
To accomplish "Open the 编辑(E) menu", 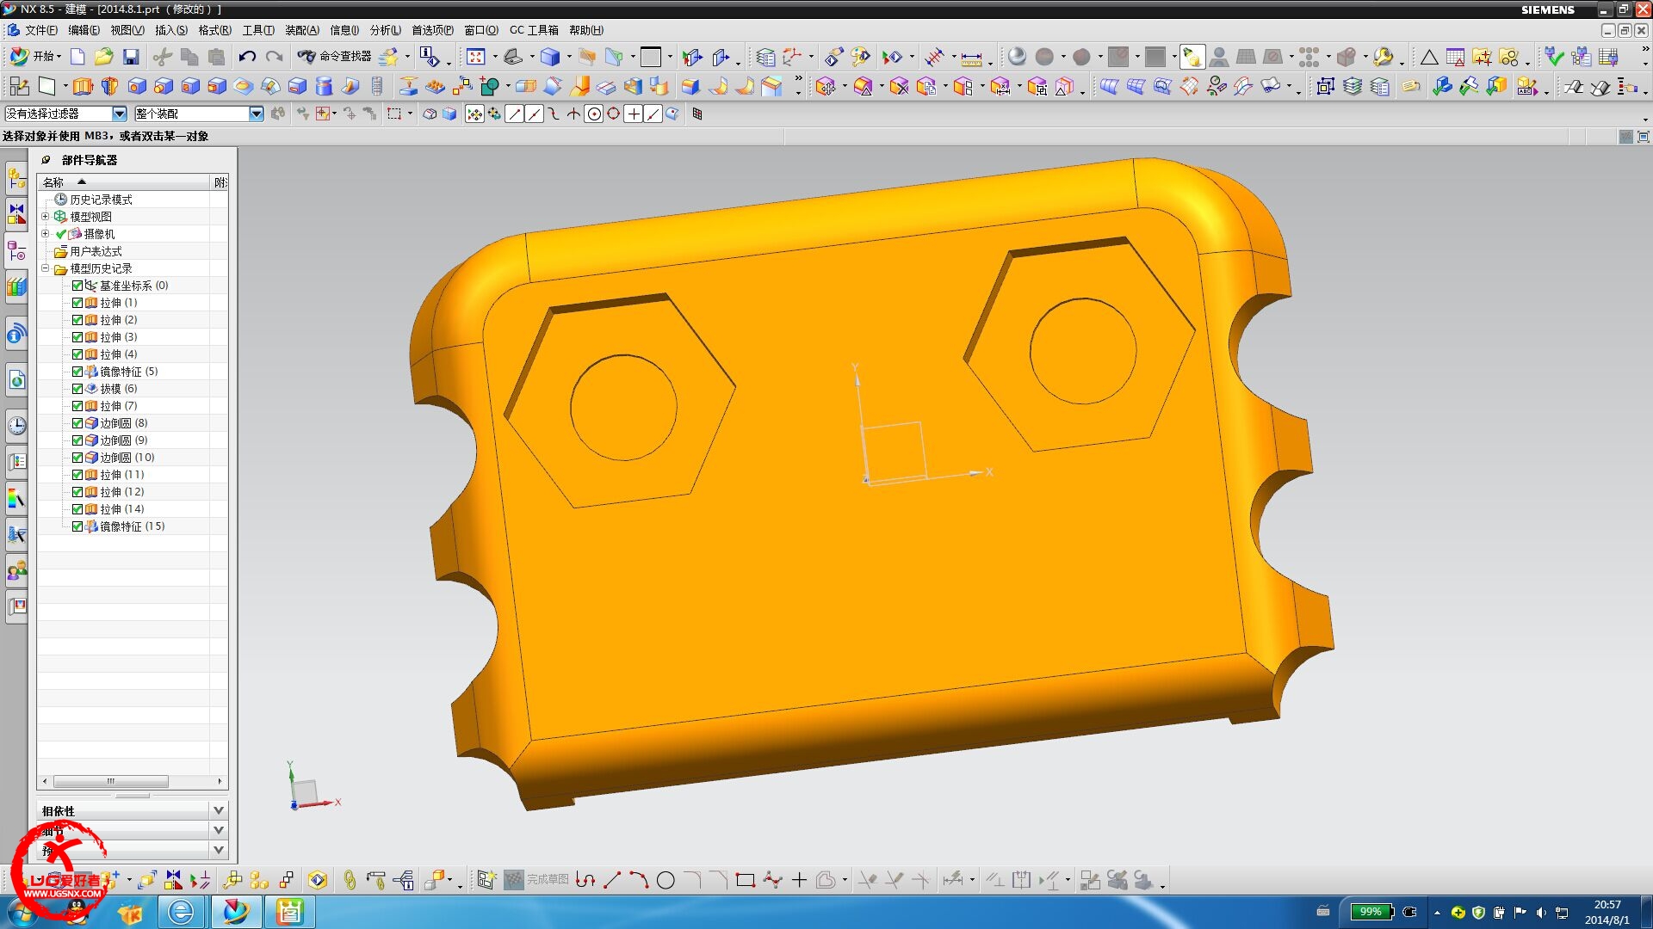I will pos(84,30).
